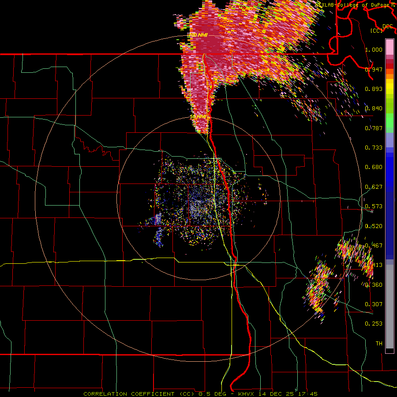Click the TH label on the color scale

[379, 344]
